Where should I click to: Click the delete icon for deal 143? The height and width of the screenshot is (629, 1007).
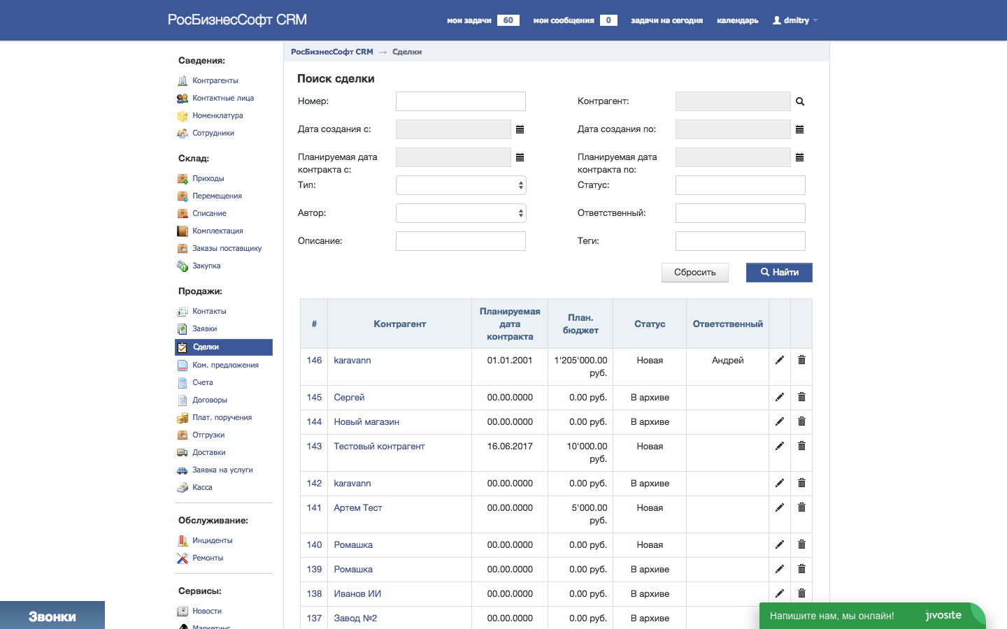(801, 445)
